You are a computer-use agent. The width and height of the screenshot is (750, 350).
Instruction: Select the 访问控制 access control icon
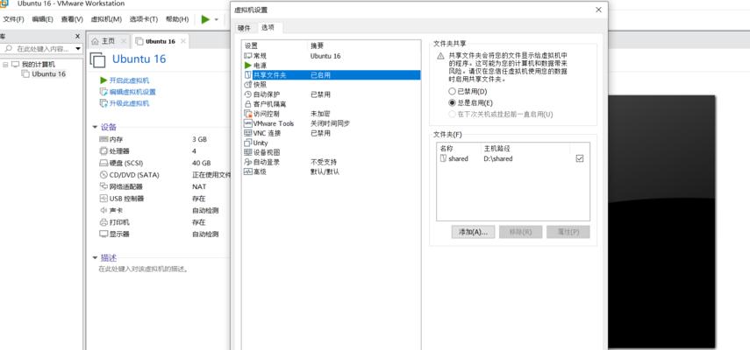tap(247, 114)
